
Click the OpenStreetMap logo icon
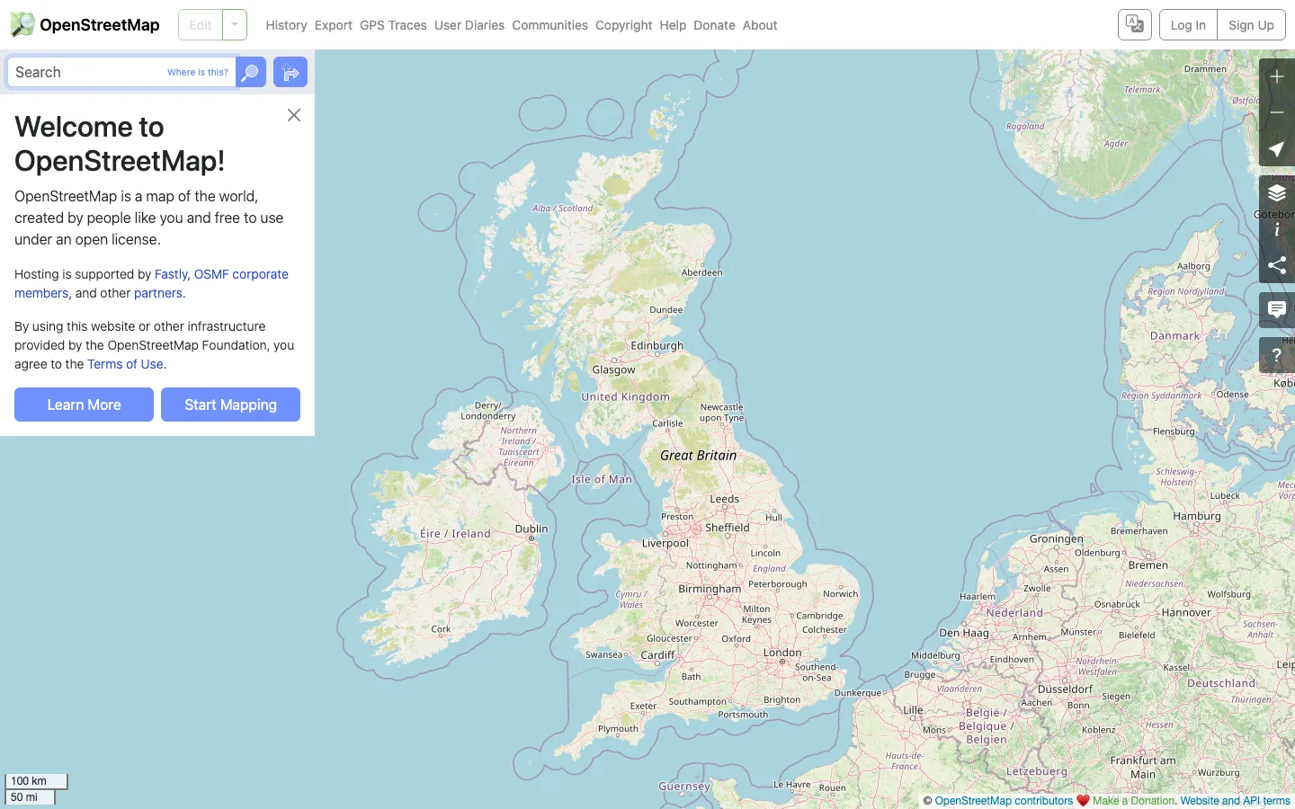(x=22, y=24)
